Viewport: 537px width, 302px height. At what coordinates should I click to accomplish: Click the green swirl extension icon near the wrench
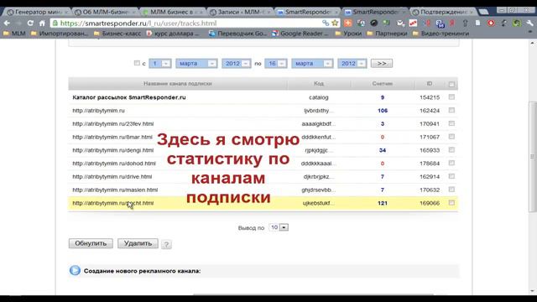coord(517,23)
